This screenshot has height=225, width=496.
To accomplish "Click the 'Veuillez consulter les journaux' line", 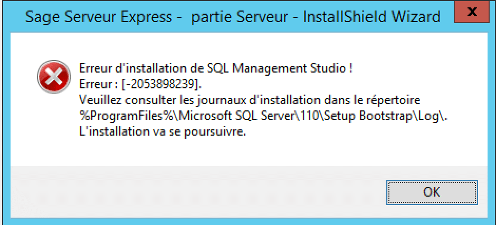I will (x=250, y=100).
